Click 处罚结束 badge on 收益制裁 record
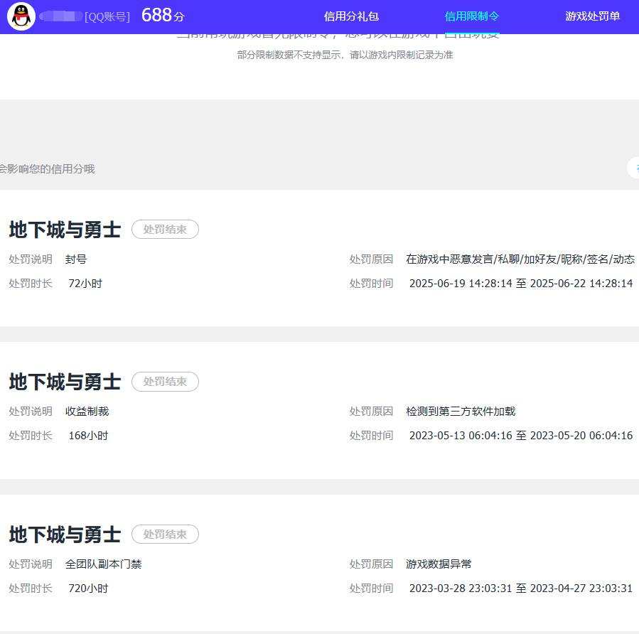 tap(165, 382)
